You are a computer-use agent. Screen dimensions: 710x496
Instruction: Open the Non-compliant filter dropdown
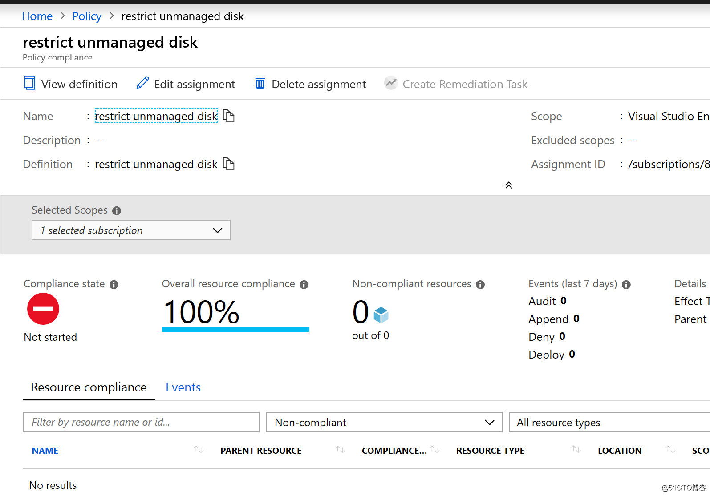pos(384,422)
